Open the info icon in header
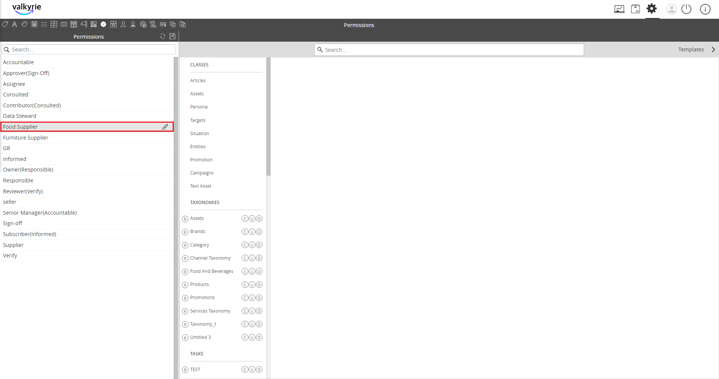The width and height of the screenshot is (719, 379). point(705,9)
